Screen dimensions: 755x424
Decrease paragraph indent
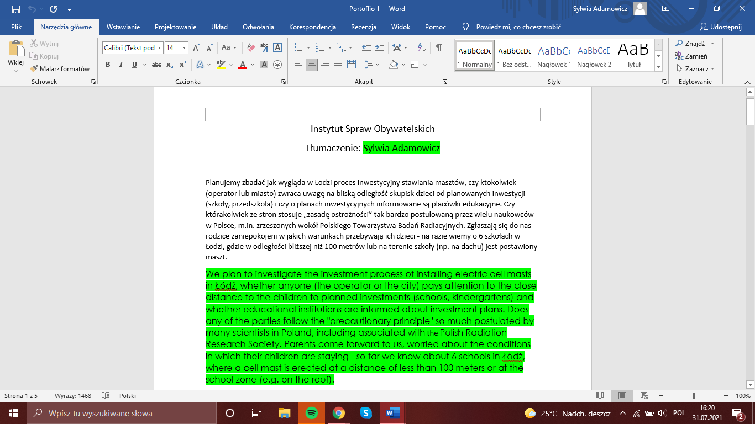click(366, 47)
